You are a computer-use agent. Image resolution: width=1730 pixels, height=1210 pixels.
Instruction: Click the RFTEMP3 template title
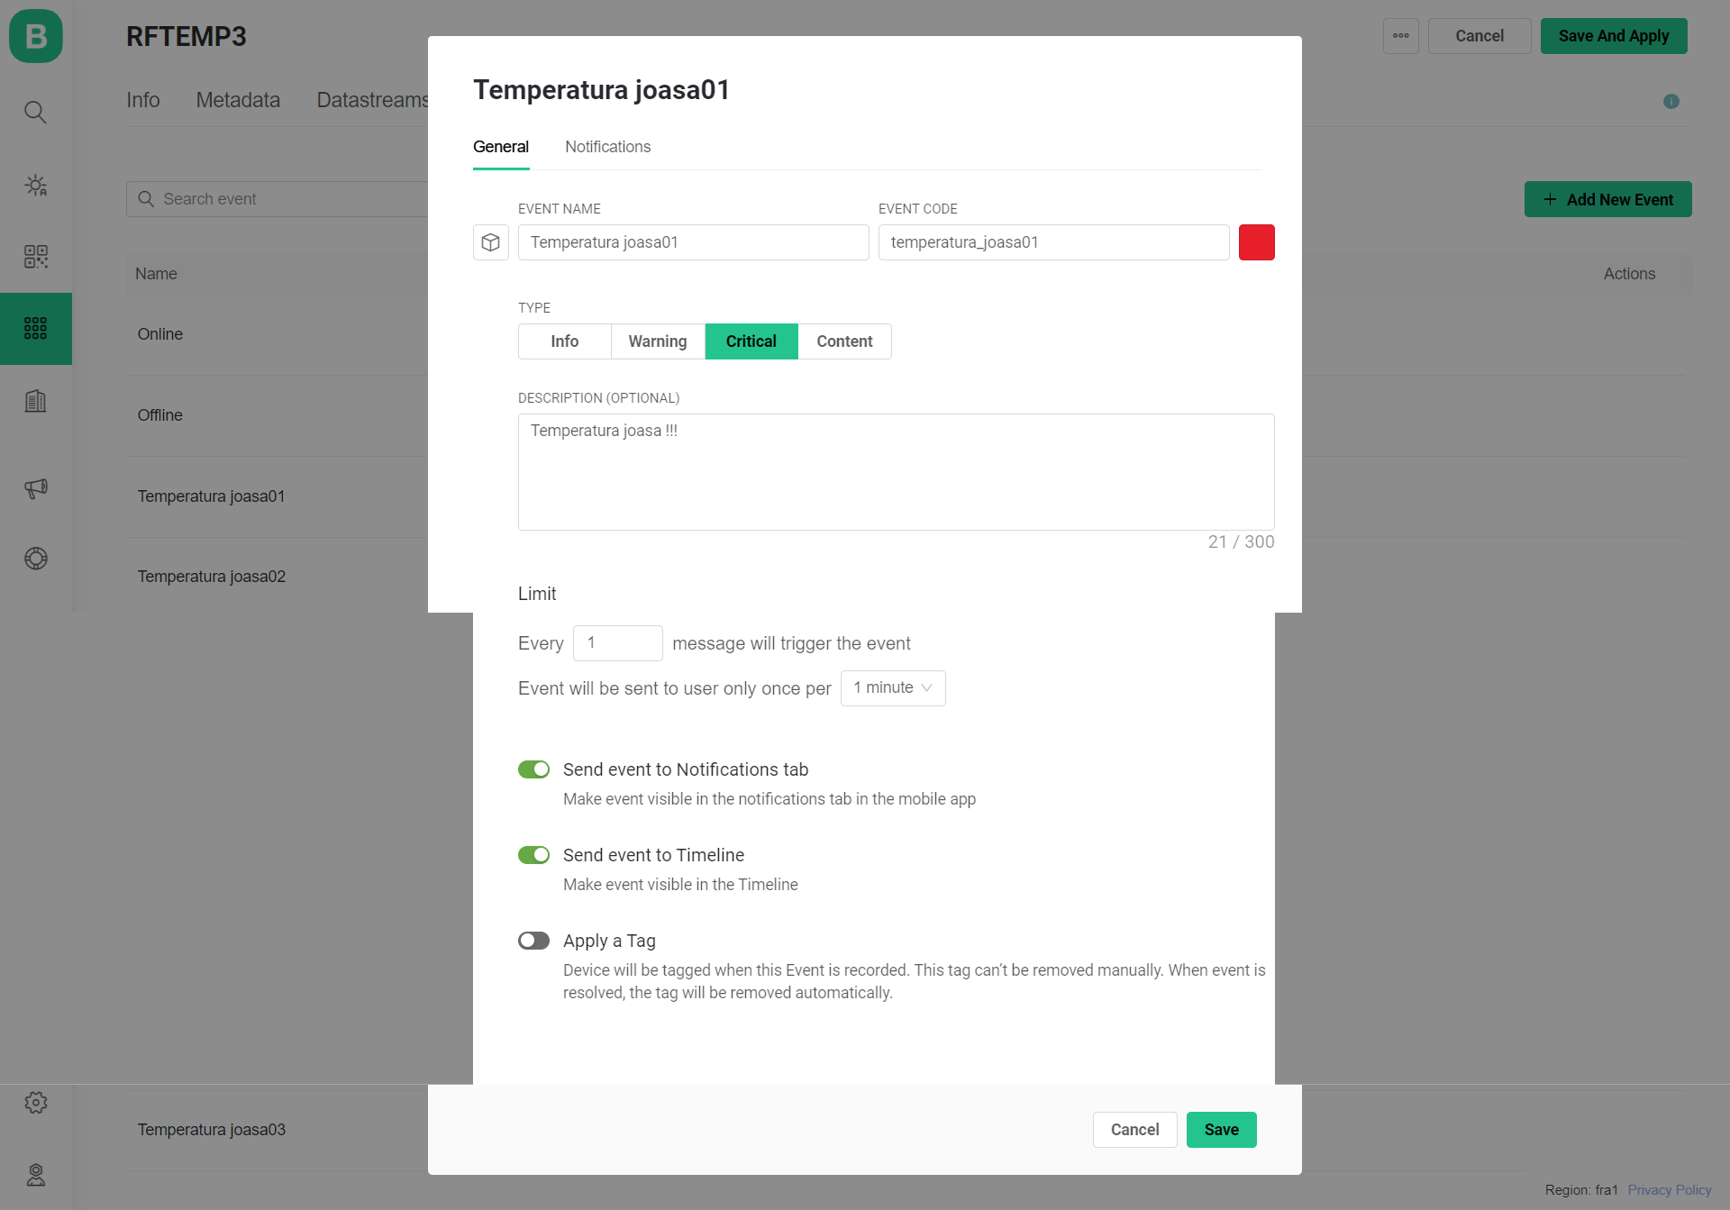(x=187, y=36)
